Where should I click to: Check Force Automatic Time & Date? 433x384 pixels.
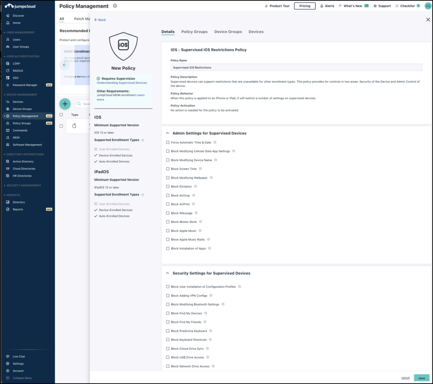tap(167, 142)
